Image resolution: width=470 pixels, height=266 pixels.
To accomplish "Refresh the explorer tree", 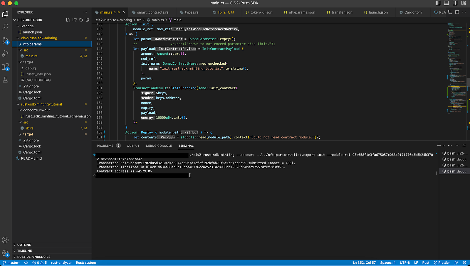I will tap(81, 20).
